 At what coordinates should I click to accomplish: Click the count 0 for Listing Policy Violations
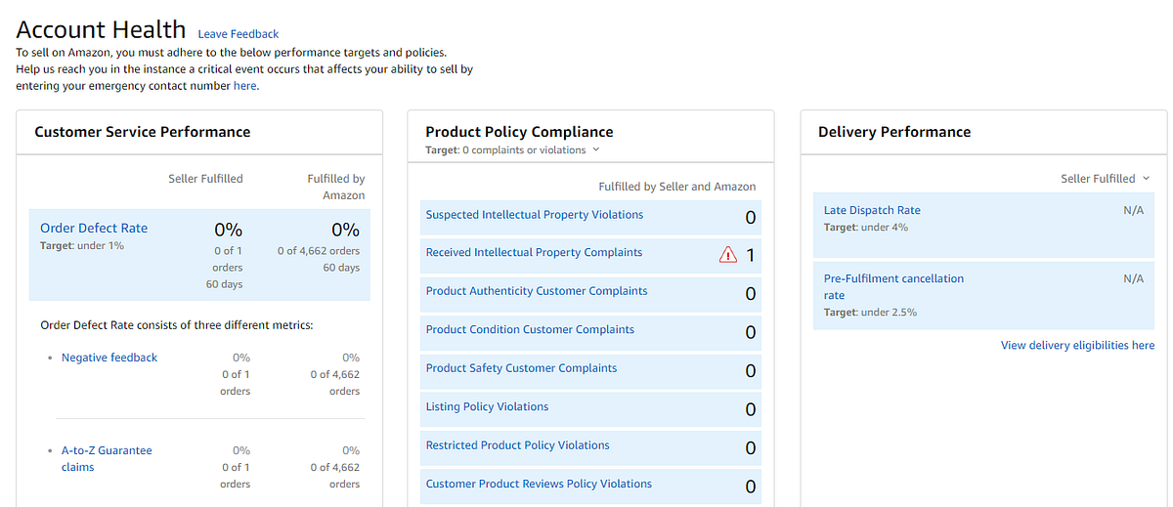pos(751,409)
